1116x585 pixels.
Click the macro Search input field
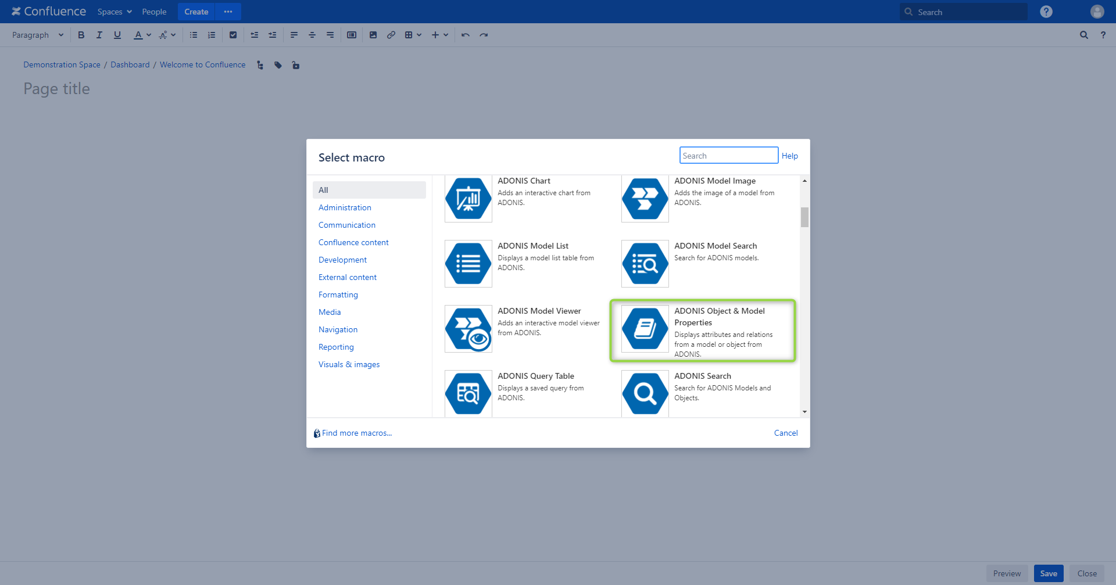click(x=729, y=155)
